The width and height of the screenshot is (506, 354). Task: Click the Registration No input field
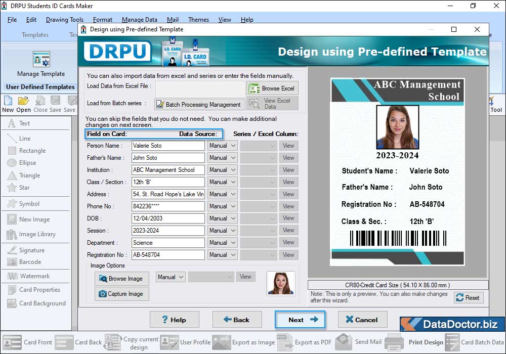pyautogui.click(x=168, y=255)
